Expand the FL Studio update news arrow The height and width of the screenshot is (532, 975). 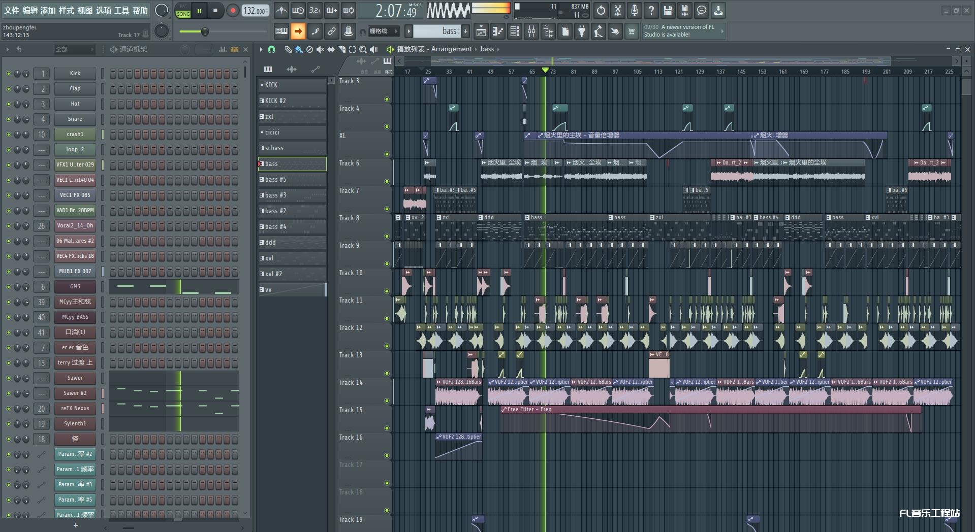(x=722, y=31)
